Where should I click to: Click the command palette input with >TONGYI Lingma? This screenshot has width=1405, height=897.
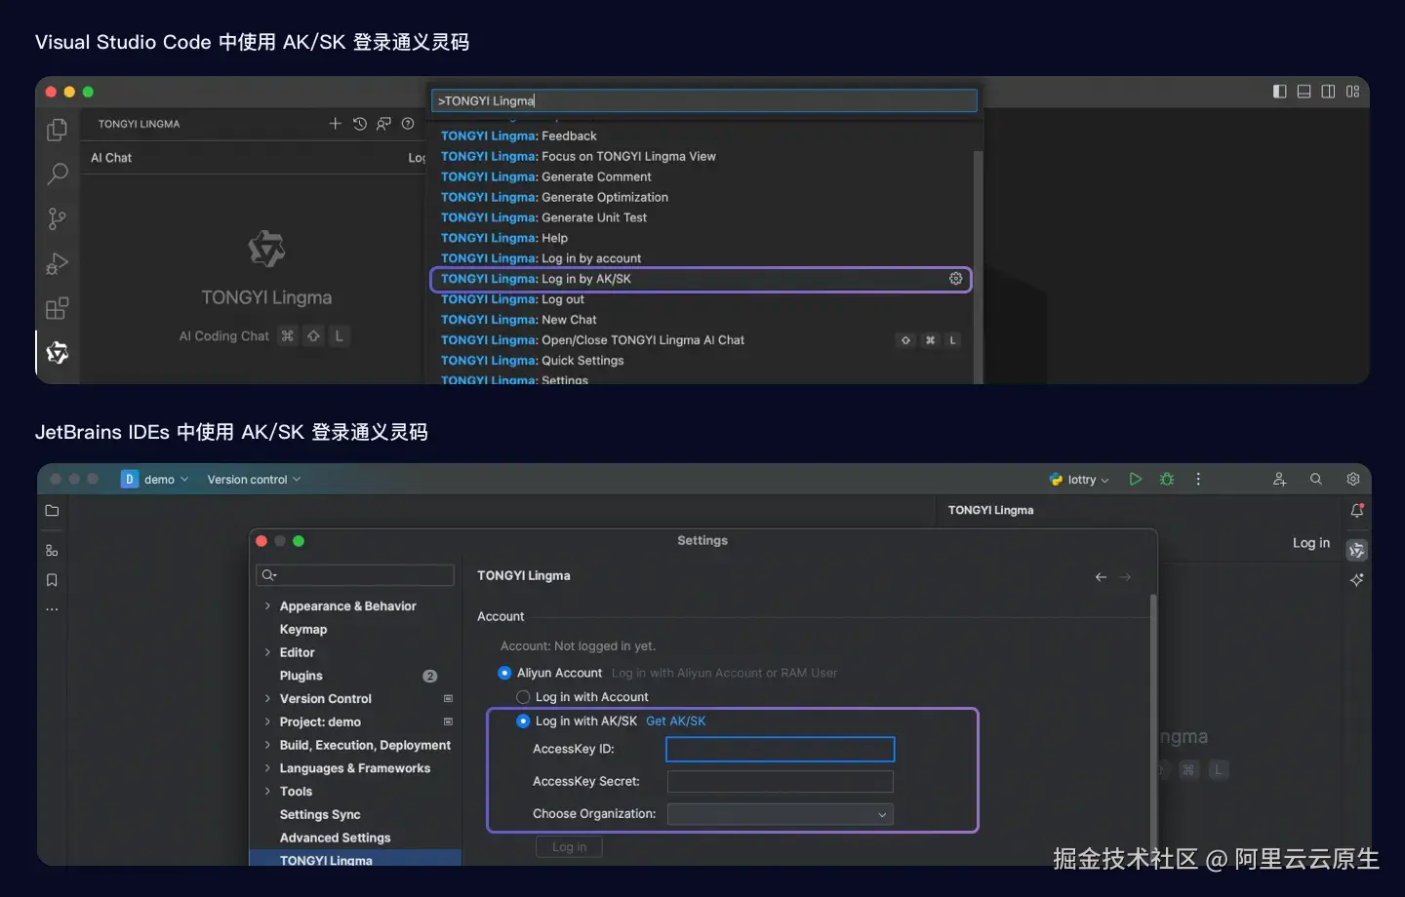704,100
